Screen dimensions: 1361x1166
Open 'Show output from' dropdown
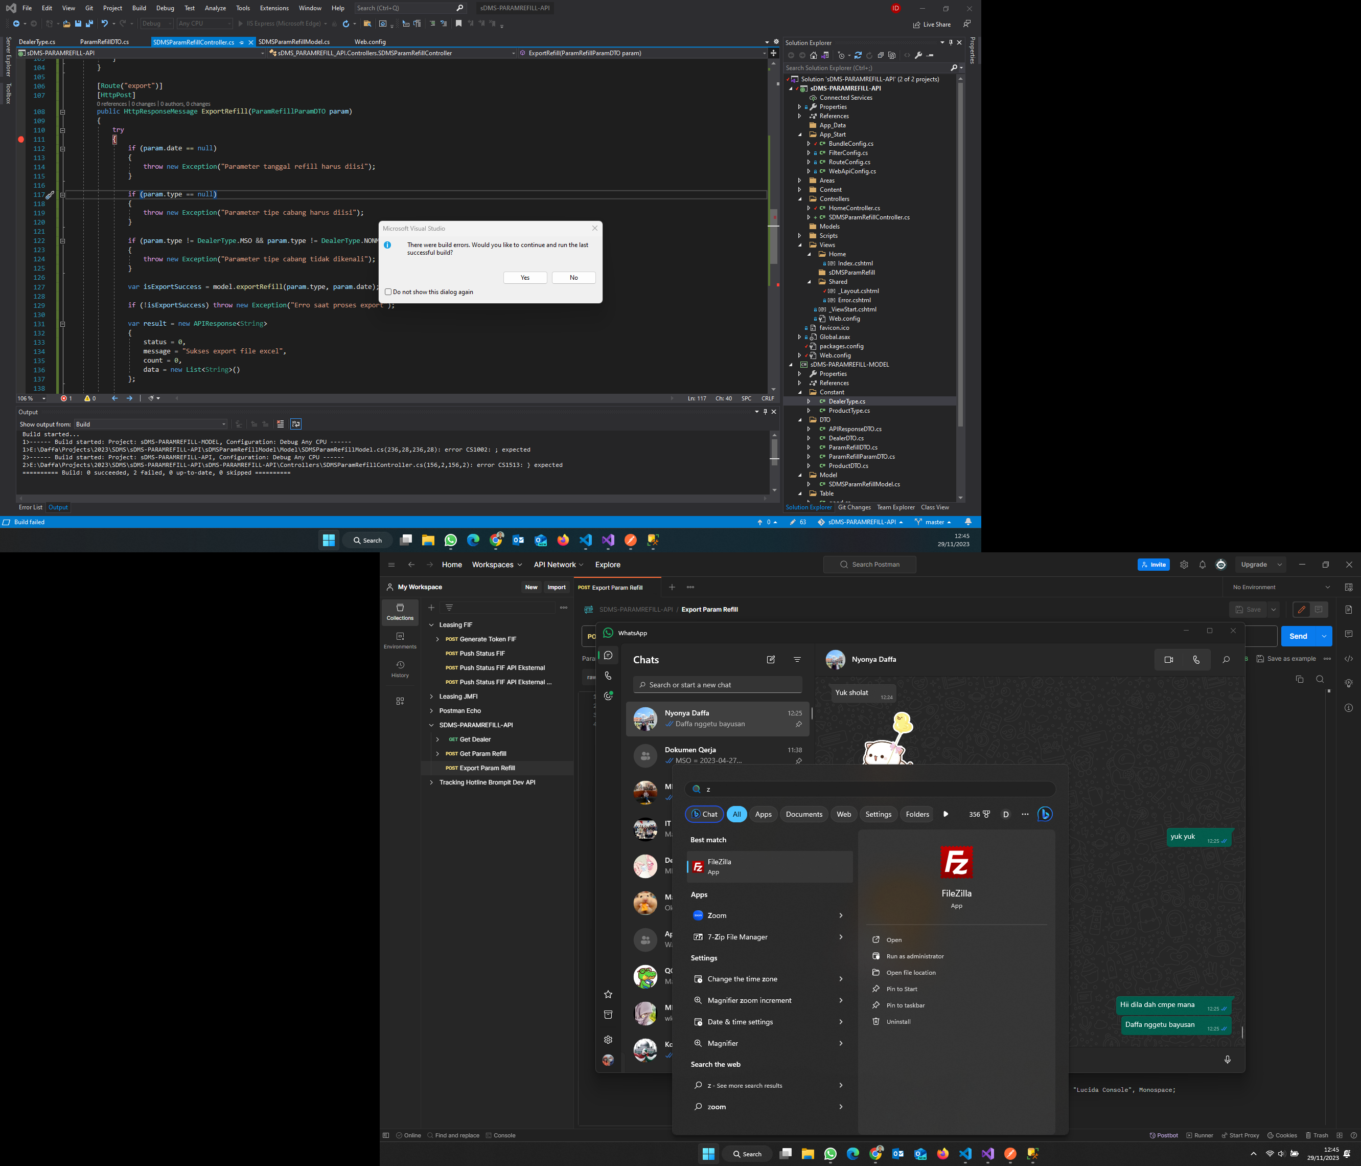pyautogui.click(x=151, y=424)
